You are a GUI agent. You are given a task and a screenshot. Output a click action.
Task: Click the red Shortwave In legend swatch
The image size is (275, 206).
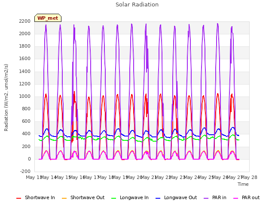point(18,198)
